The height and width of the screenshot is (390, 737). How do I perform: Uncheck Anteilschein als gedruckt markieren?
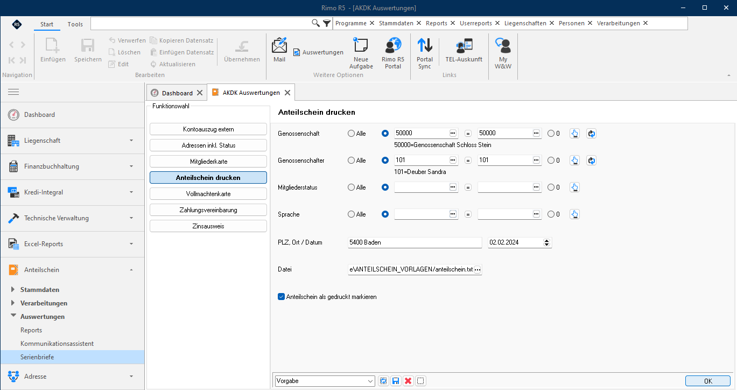(x=281, y=297)
